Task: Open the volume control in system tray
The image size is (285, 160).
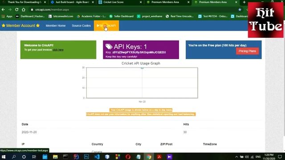Action: click(247, 157)
